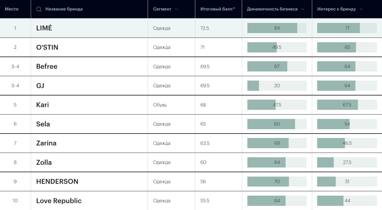Click the Обувь segment cell for Kari
This screenshot has width=382, height=210.
click(x=160, y=105)
